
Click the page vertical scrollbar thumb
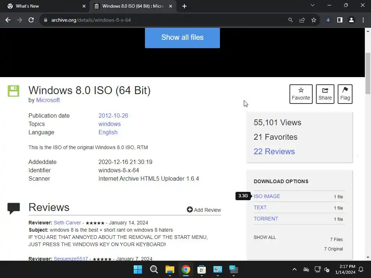coord(368,74)
